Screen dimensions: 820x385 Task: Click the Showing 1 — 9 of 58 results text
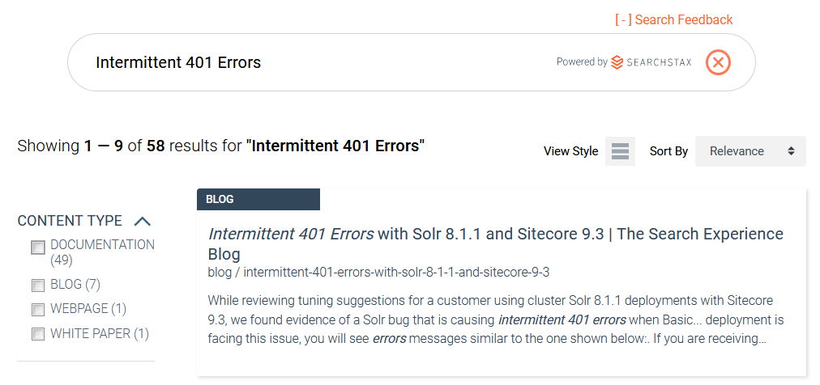[x=220, y=146]
